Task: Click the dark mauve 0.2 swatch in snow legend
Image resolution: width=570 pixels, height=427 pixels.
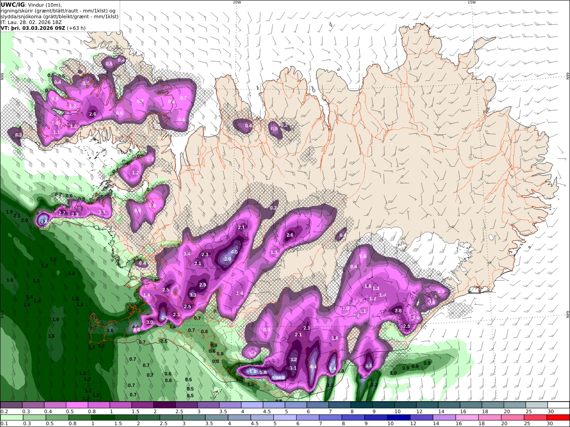Action: pyautogui.click(x=11, y=405)
